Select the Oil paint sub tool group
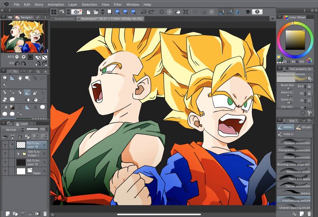The height and width of the screenshot is (217, 318). coord(304,127)
